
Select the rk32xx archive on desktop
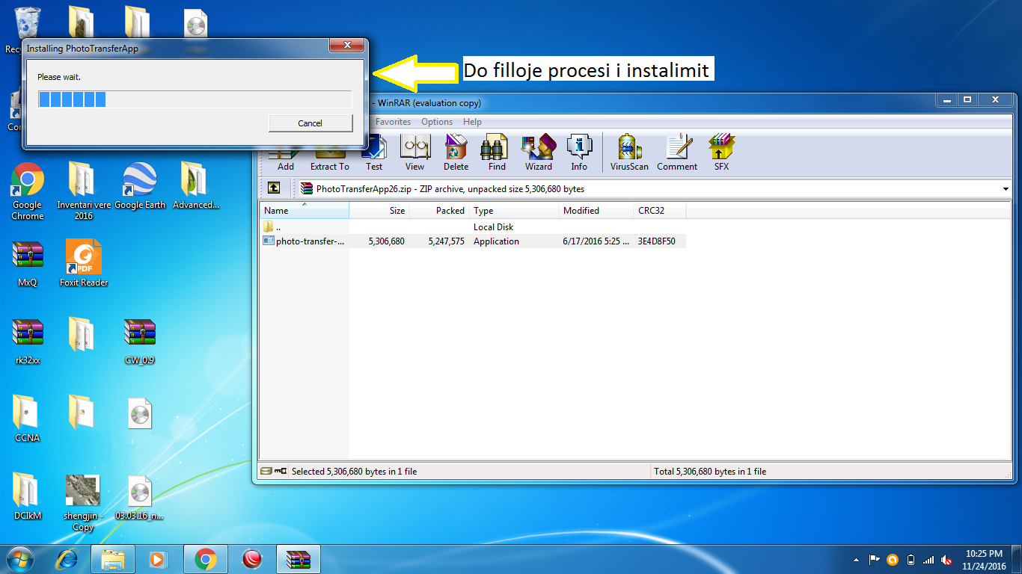click(x=28, y=342)
